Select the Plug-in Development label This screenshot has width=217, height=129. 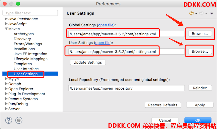[26, 94]
